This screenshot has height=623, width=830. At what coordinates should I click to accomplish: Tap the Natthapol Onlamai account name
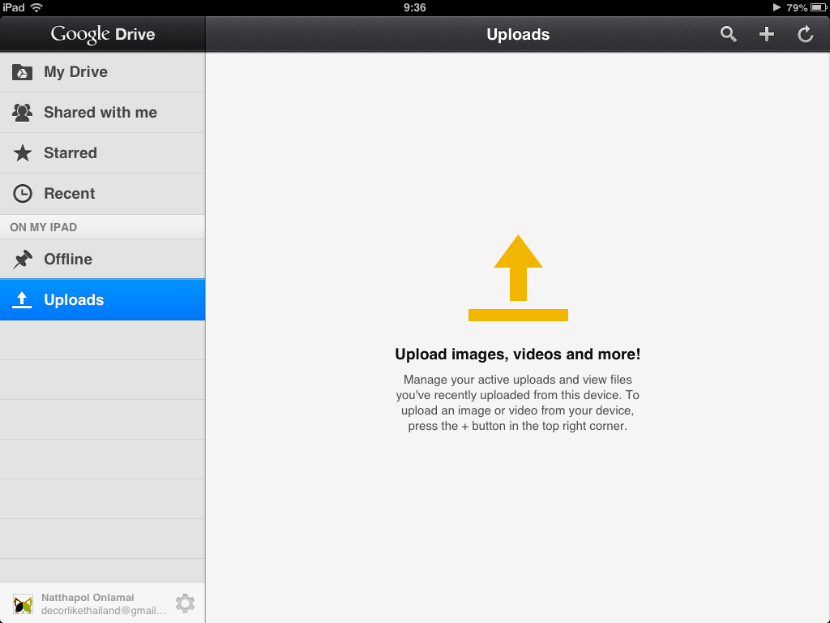(x=88, y=598)
